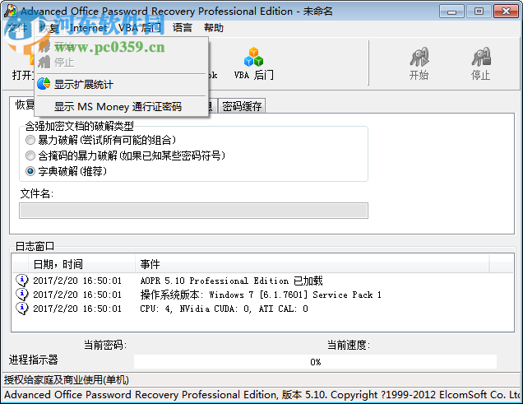
Task: Close the 恢复 menu in the menu bar
Action: click(49, 28)
